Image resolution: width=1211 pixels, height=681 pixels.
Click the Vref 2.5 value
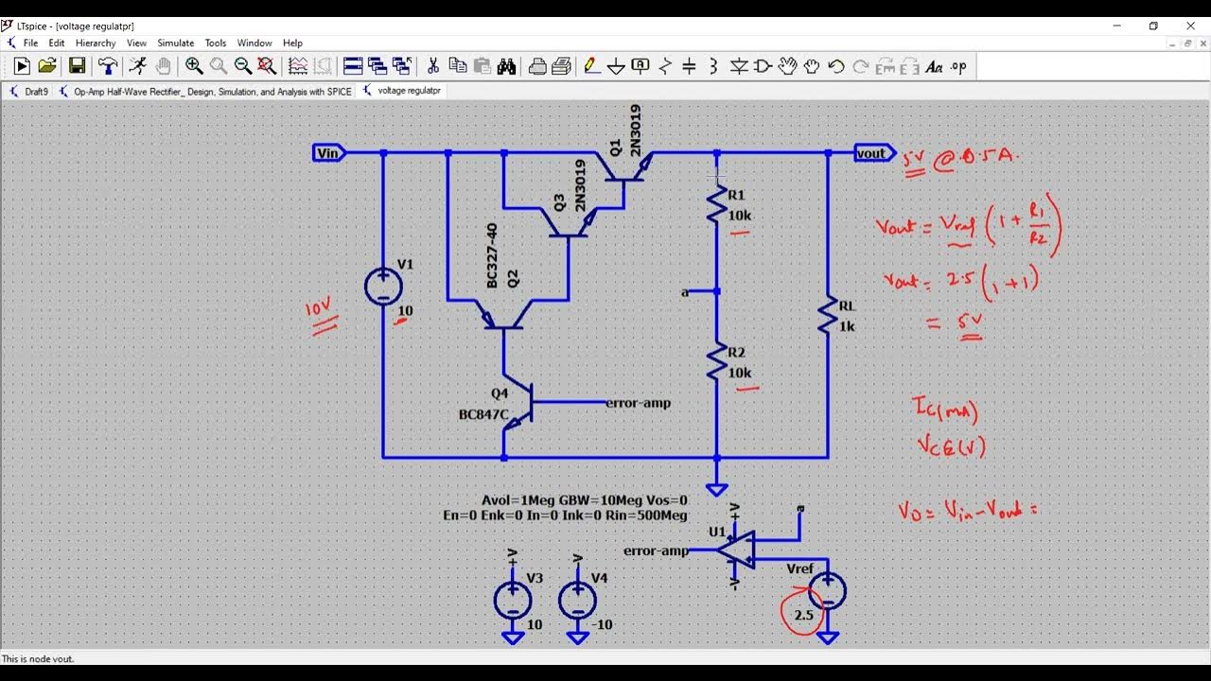[803, 615]
